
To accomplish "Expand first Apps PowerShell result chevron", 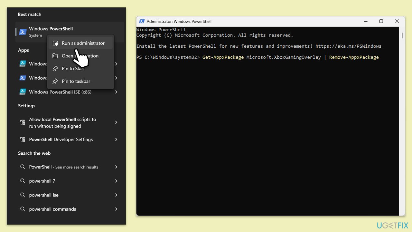I will pyautogui.click(x=116, y=64).
